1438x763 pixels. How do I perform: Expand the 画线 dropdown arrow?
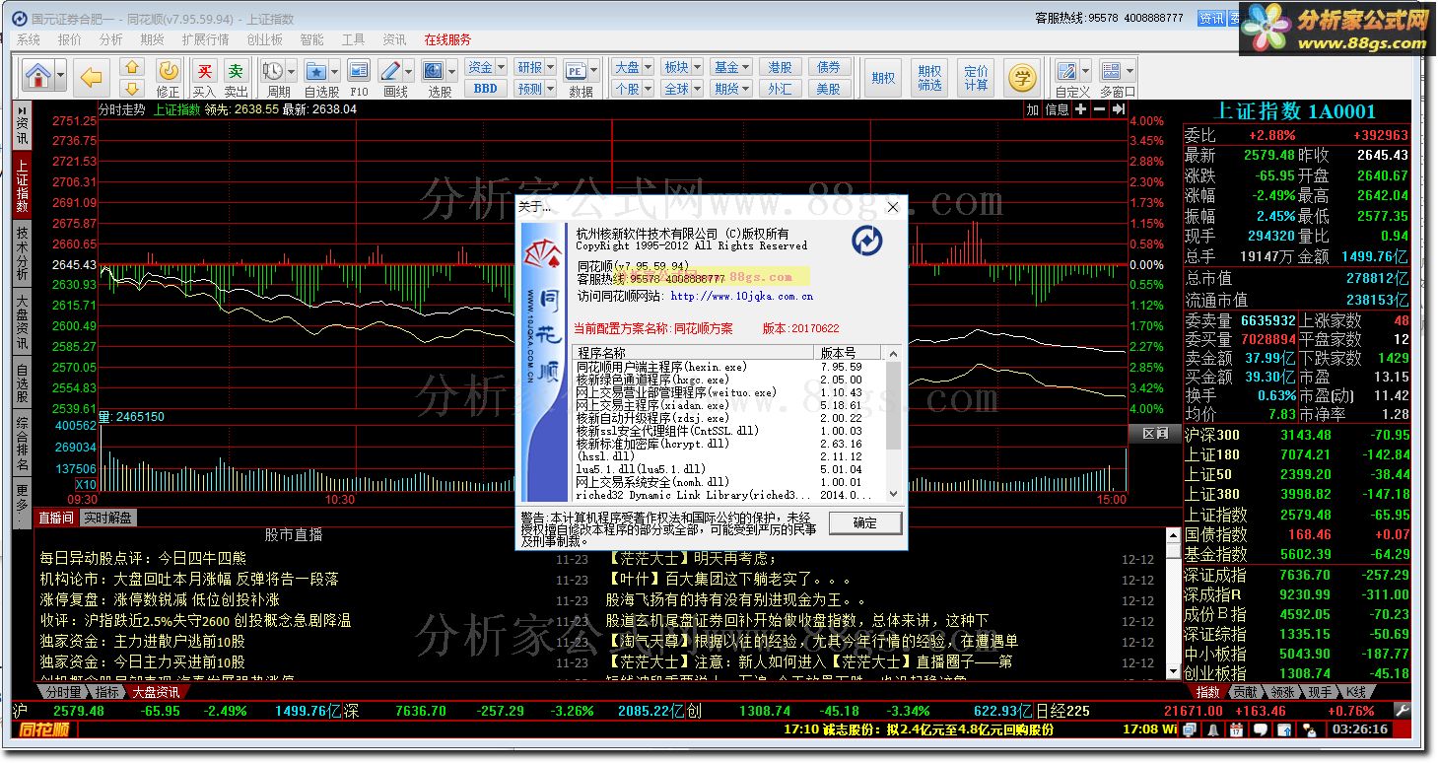point(408,70)
